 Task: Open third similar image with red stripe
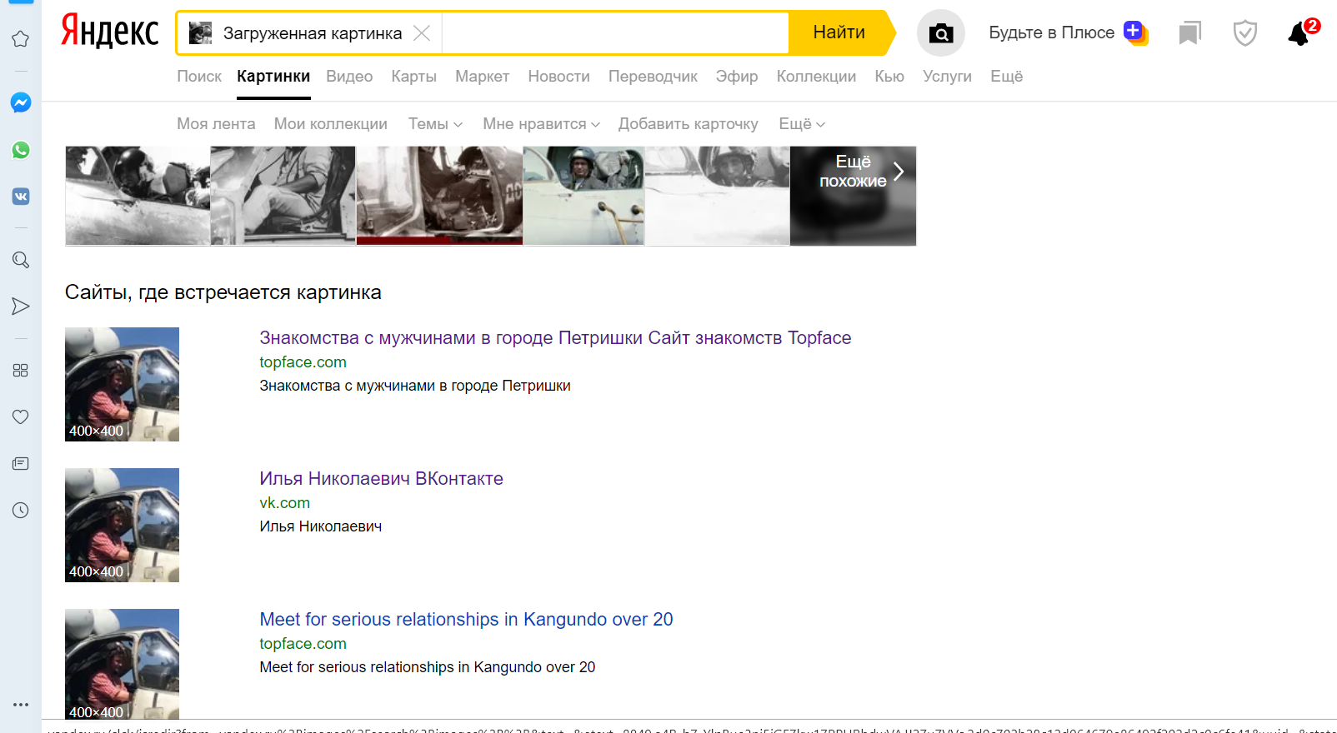pos(439,196)
